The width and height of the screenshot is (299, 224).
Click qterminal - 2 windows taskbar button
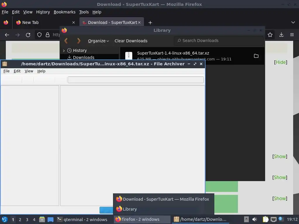tap(82, 219)
